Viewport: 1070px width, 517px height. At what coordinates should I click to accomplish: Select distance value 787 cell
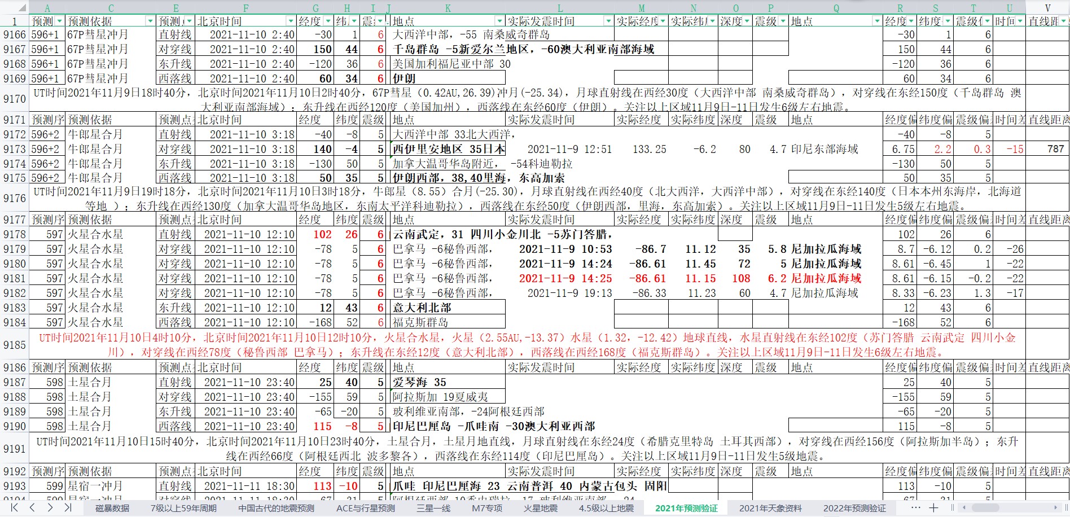1047,149
